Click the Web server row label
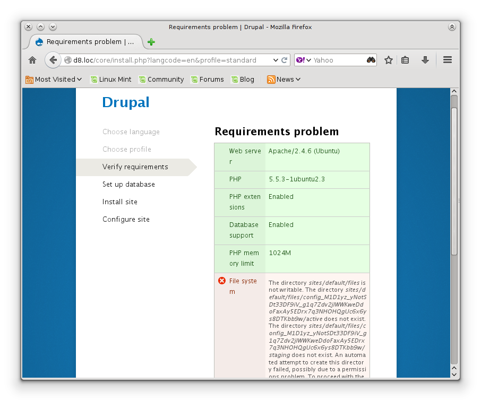The width and height of the screenshot is (481, 401). (245, 156)
